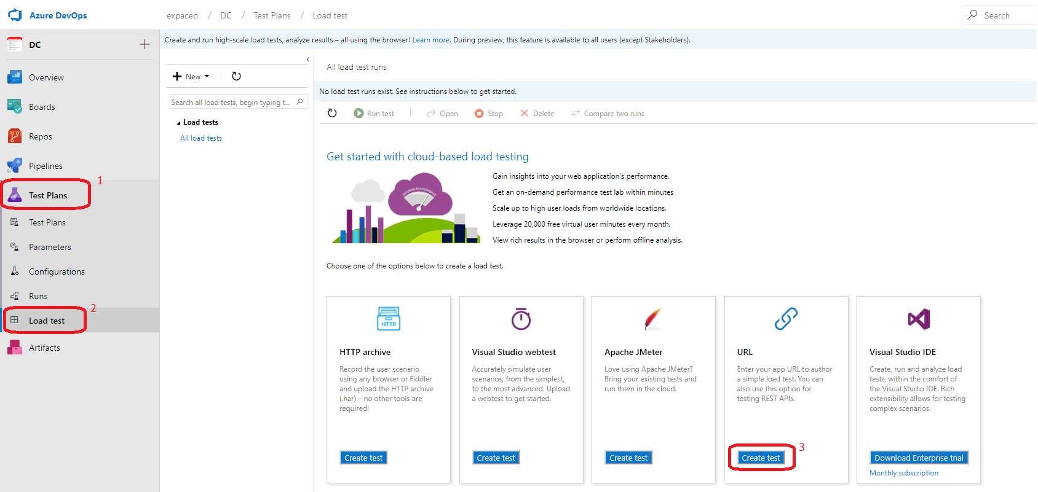Open Load test under Test Plans
Image resolution: width=1038 pixels, height=492 pixels.
[47, 321]
